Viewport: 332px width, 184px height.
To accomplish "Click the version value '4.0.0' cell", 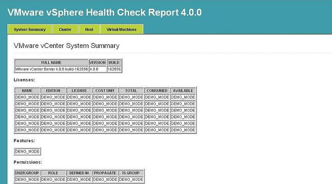I will [x=98, y=69].
